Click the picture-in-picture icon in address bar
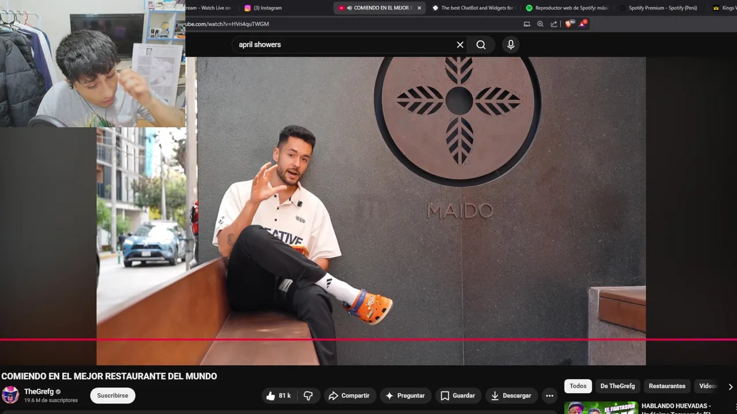The image size is (737, 414). [x=526, y=24]
